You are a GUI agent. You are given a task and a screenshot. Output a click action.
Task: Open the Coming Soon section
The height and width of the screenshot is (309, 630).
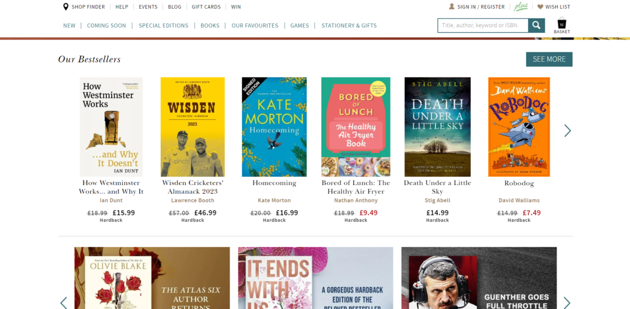(106, 25)
